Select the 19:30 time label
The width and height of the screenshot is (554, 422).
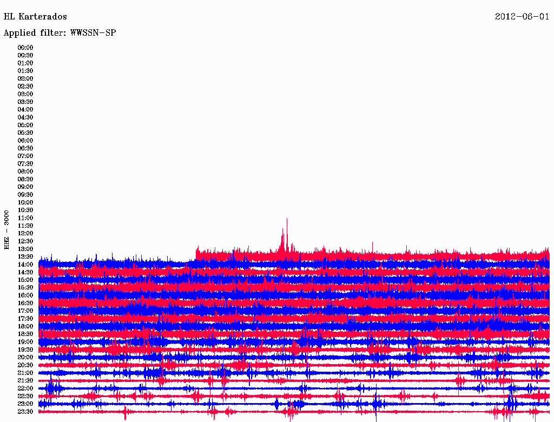tap(25, 350)
